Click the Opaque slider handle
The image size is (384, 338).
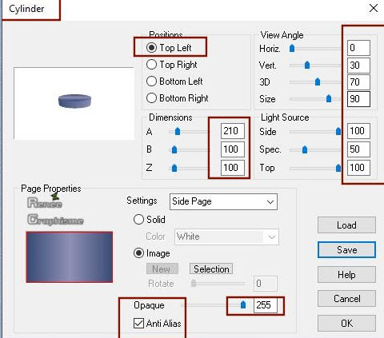[x=243, y=304]
